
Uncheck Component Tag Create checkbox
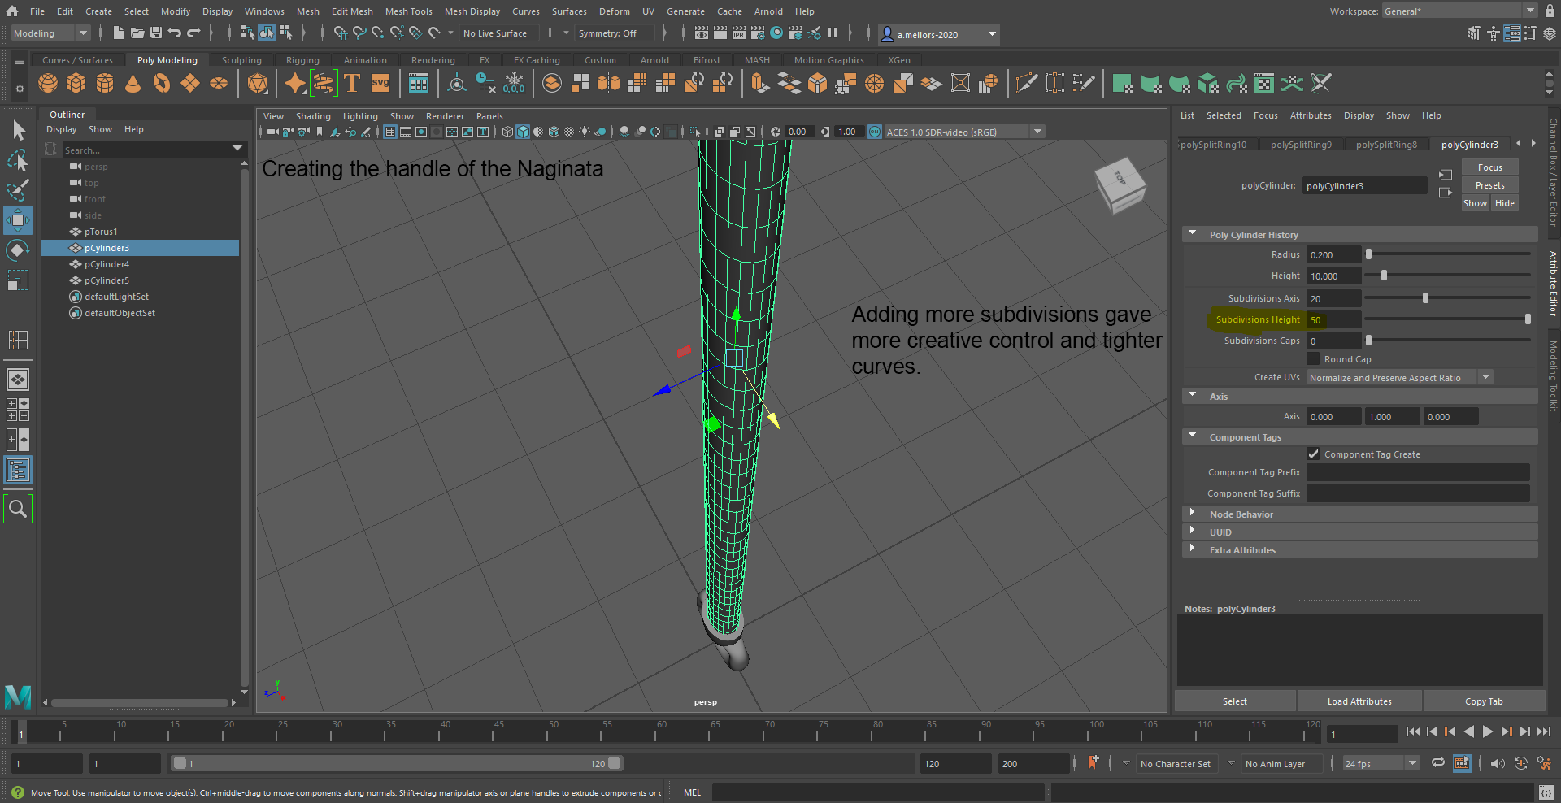click(x=1313, y=454)
